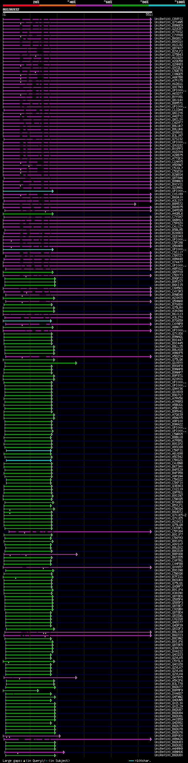
Task: Select the UniRef100_A5BUG1 hit label
Action: pos(169,405)
